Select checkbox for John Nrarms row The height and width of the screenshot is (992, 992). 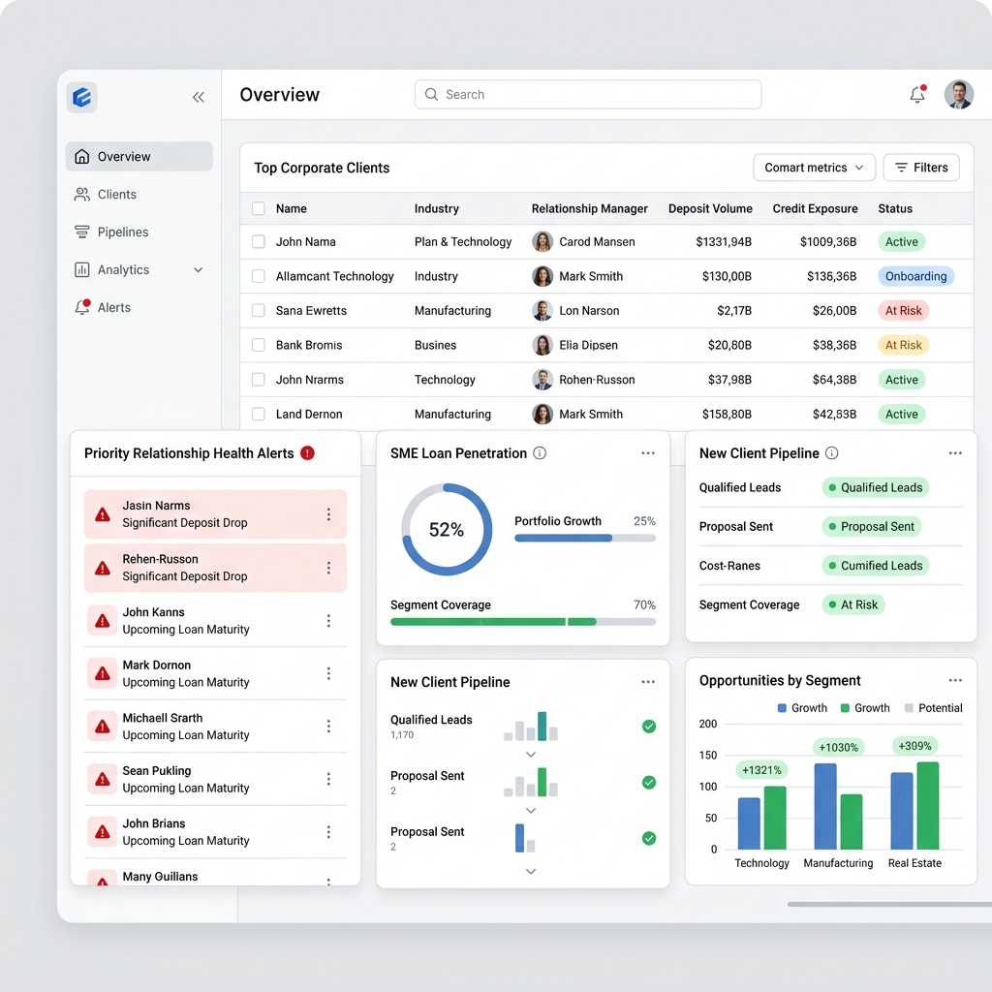coord(258,380)
